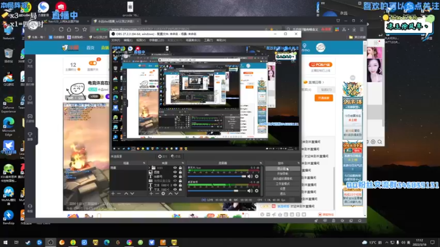Toggle visibility of the image source
Screen dimensions: 440x247
click(175, 172)
